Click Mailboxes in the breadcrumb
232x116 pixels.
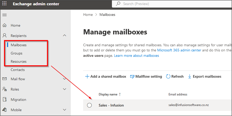click(107, 15)
